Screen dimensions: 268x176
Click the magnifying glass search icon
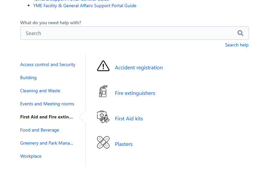click(x=240, y=33)
